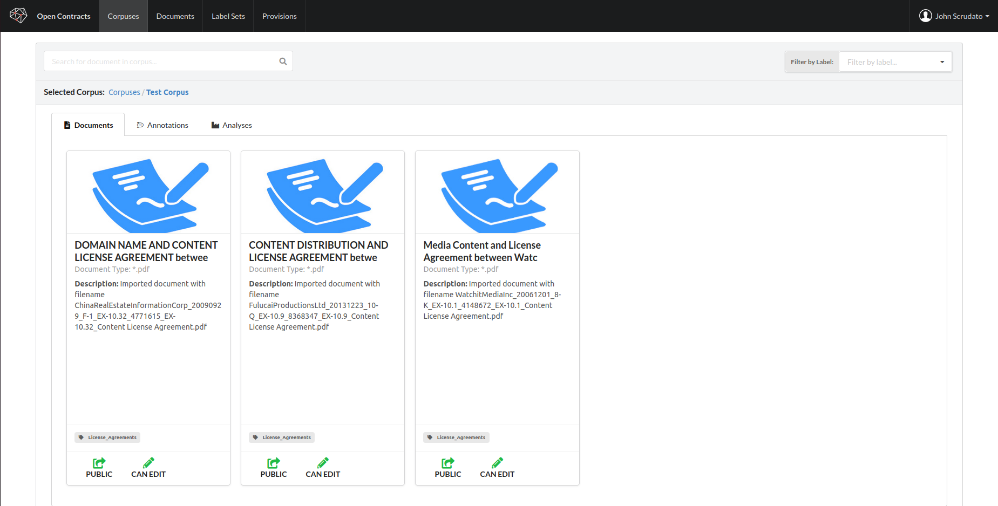The image size is (998, 506).
Task: Click the ChinaRealEstateInformationCorp filename description
Action: [x=148, y=305]
